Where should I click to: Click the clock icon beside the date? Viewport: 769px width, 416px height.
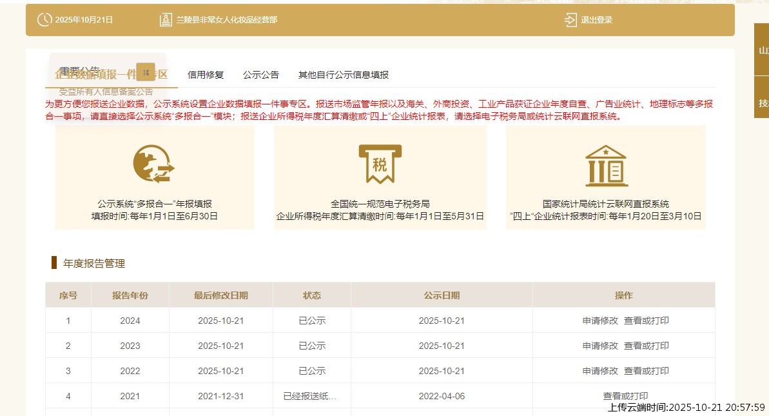click(44, 20)
